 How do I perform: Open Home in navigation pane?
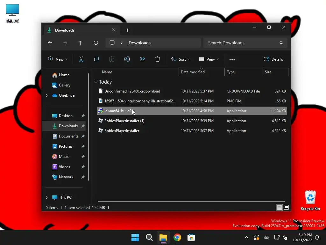[x=64, y=75]
